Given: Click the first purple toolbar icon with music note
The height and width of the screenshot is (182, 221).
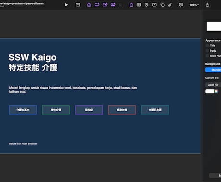Looking at the screenshot, I should point(89,5).
